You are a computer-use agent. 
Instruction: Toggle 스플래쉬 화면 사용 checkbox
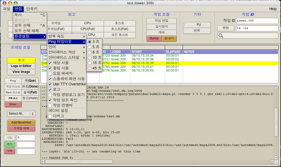click(x=50, y=79)
